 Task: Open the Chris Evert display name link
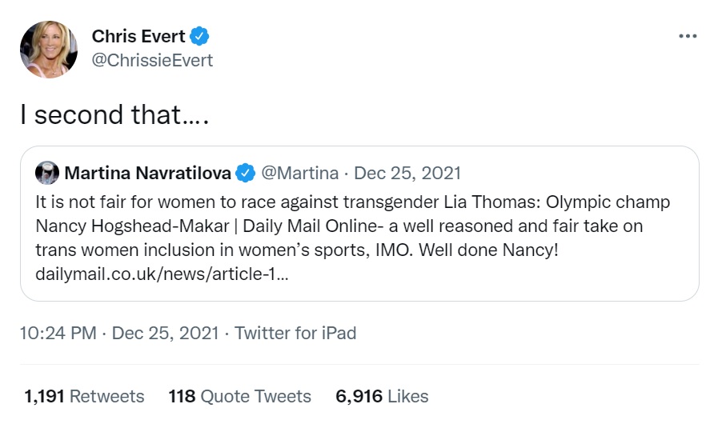click(138, 36)
